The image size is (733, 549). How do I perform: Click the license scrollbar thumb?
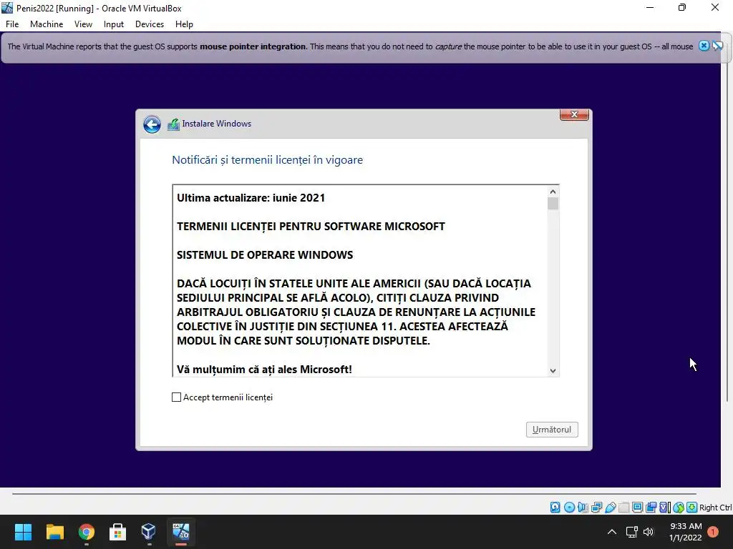[x=553, y=204]
